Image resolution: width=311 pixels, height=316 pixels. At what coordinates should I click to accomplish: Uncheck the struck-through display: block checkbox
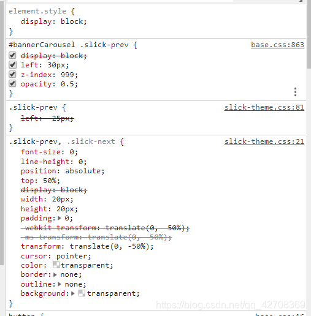(12, 55)
